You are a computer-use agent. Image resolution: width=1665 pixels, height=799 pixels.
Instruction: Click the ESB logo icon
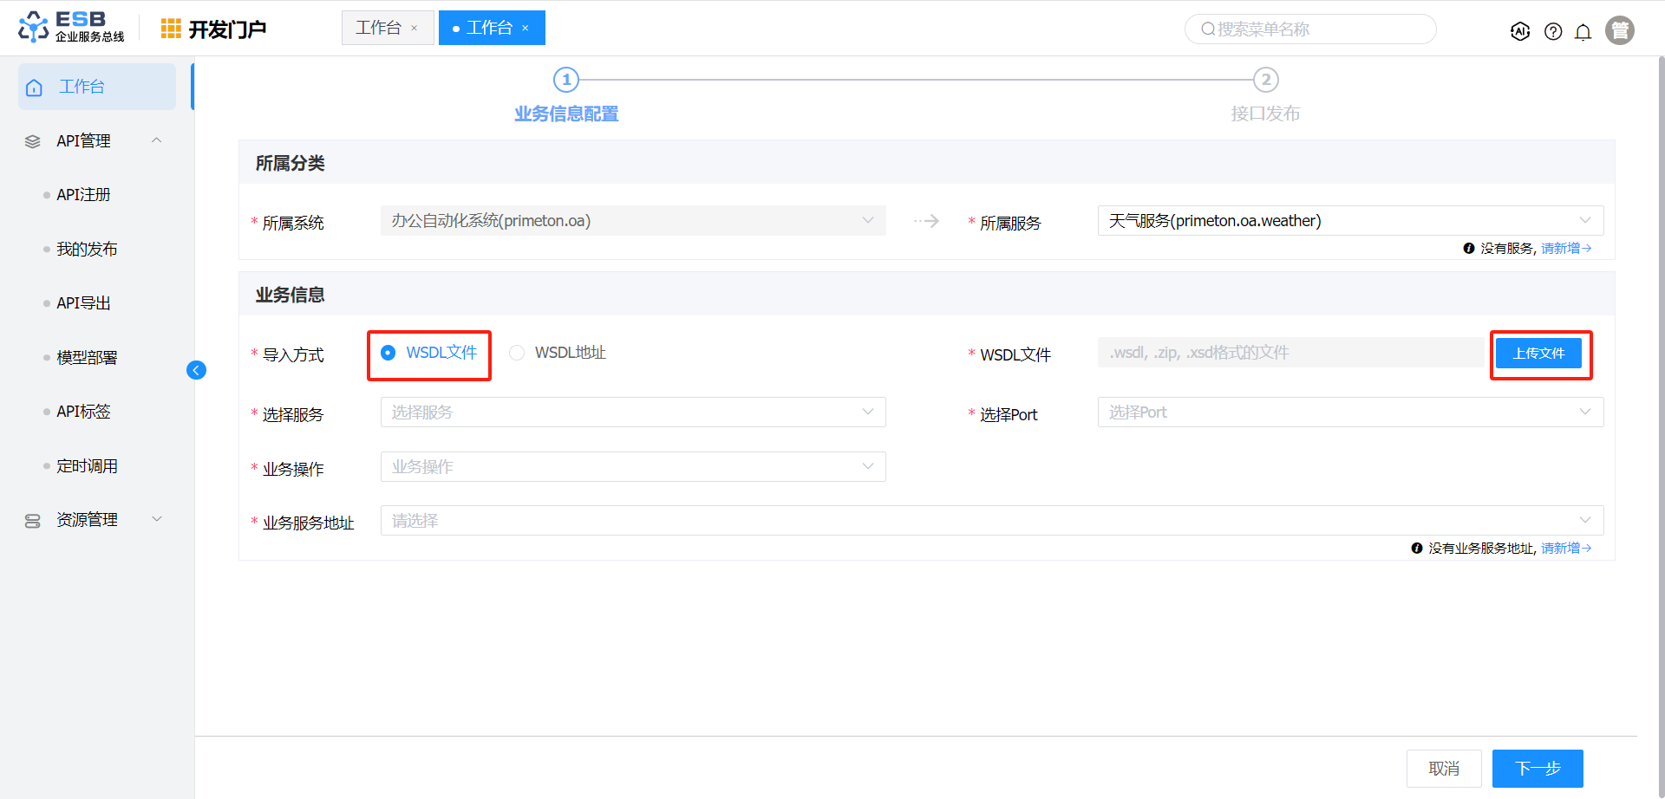point(34,27)
